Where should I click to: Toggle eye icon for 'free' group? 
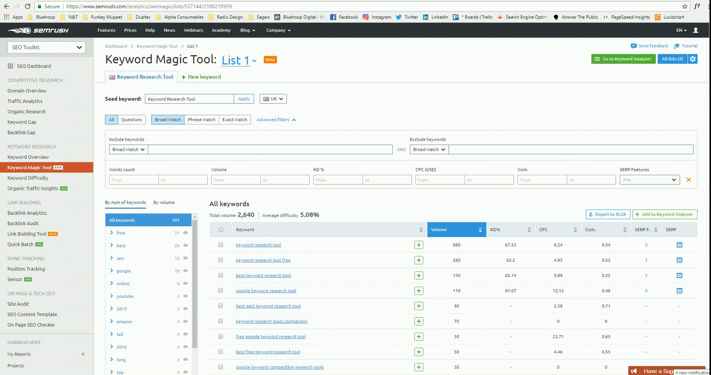click(x=185, y=233)
